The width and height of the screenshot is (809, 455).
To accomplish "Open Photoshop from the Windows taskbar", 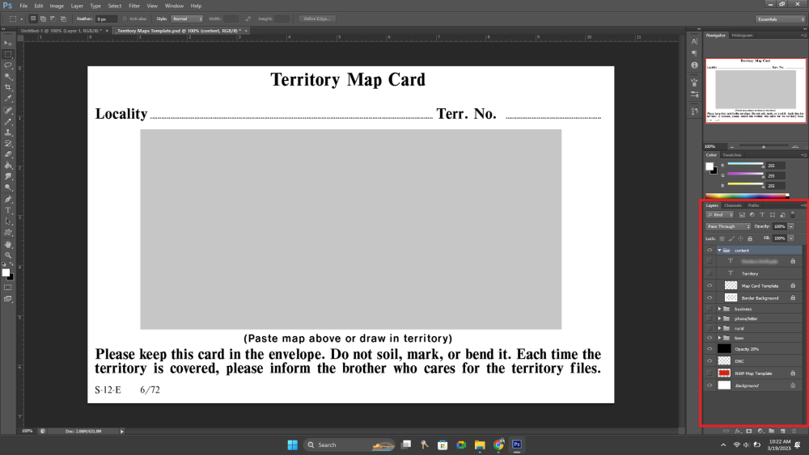I will pos(517,444).
